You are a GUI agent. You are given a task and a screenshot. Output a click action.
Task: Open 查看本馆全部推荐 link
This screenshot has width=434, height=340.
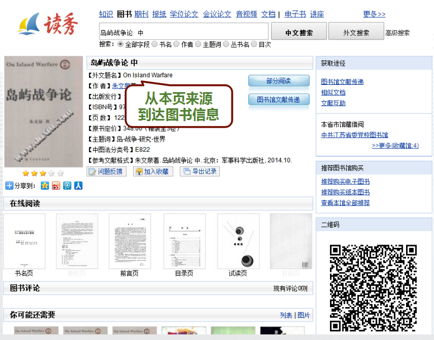click(345, 203)
